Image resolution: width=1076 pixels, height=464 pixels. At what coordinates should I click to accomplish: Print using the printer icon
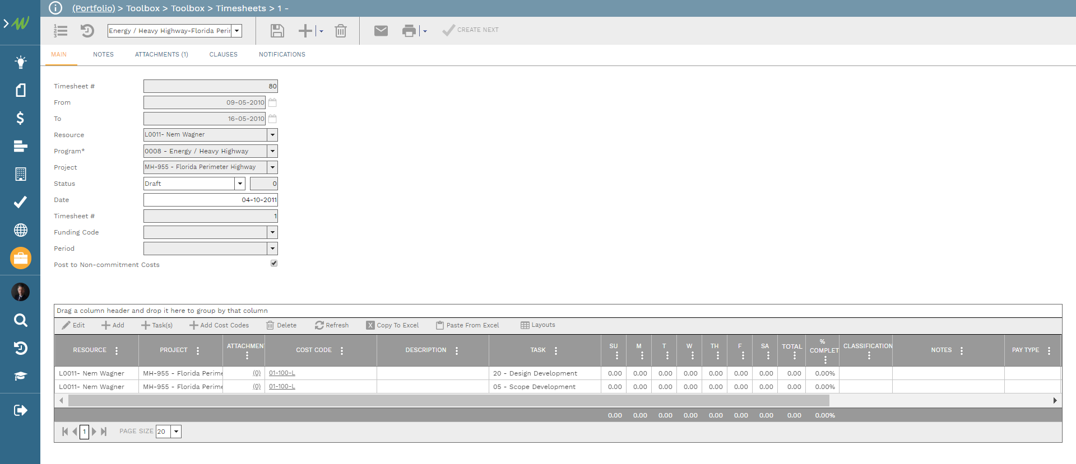[x=409, y=31]
